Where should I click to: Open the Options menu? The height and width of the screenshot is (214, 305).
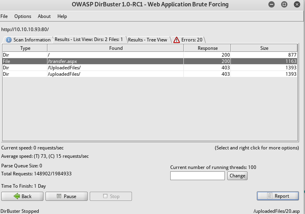point(23,16)
